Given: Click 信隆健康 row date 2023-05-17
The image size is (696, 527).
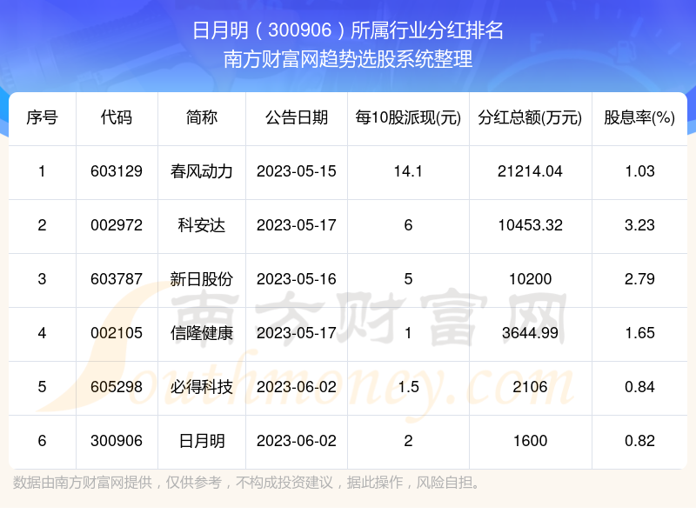Looking at the screenshot, I should [x=297, y=333].
